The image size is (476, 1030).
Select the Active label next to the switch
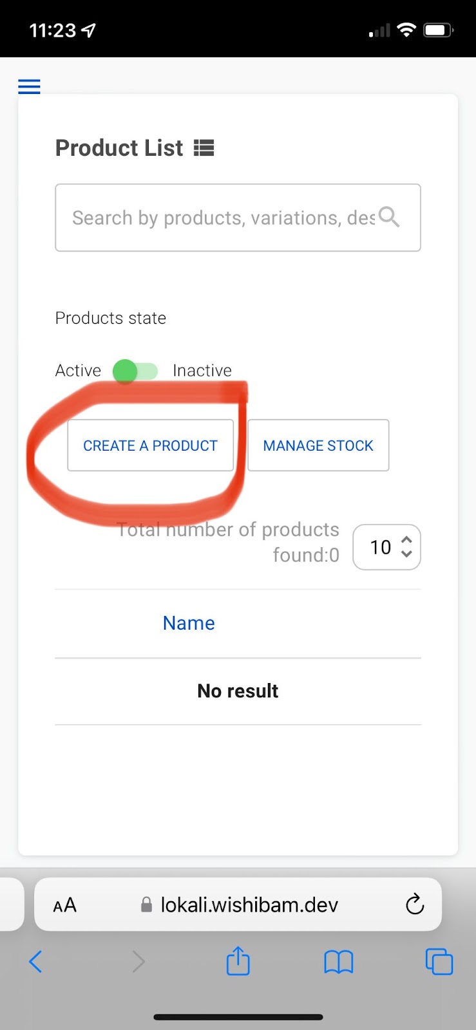click(78, 371)
